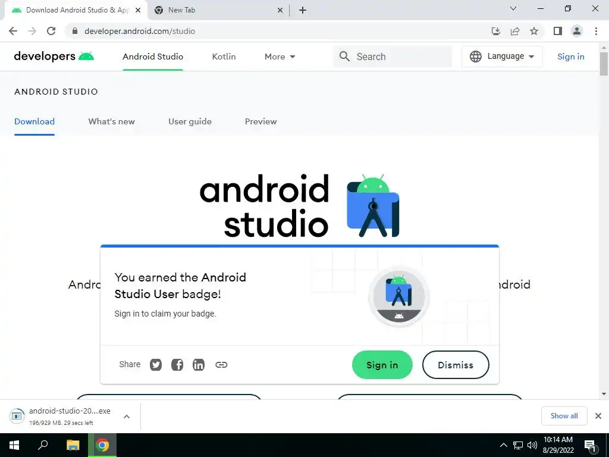Open the browser side panel

558,31
